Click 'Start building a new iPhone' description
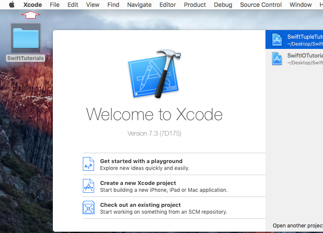 click(164, 190)
